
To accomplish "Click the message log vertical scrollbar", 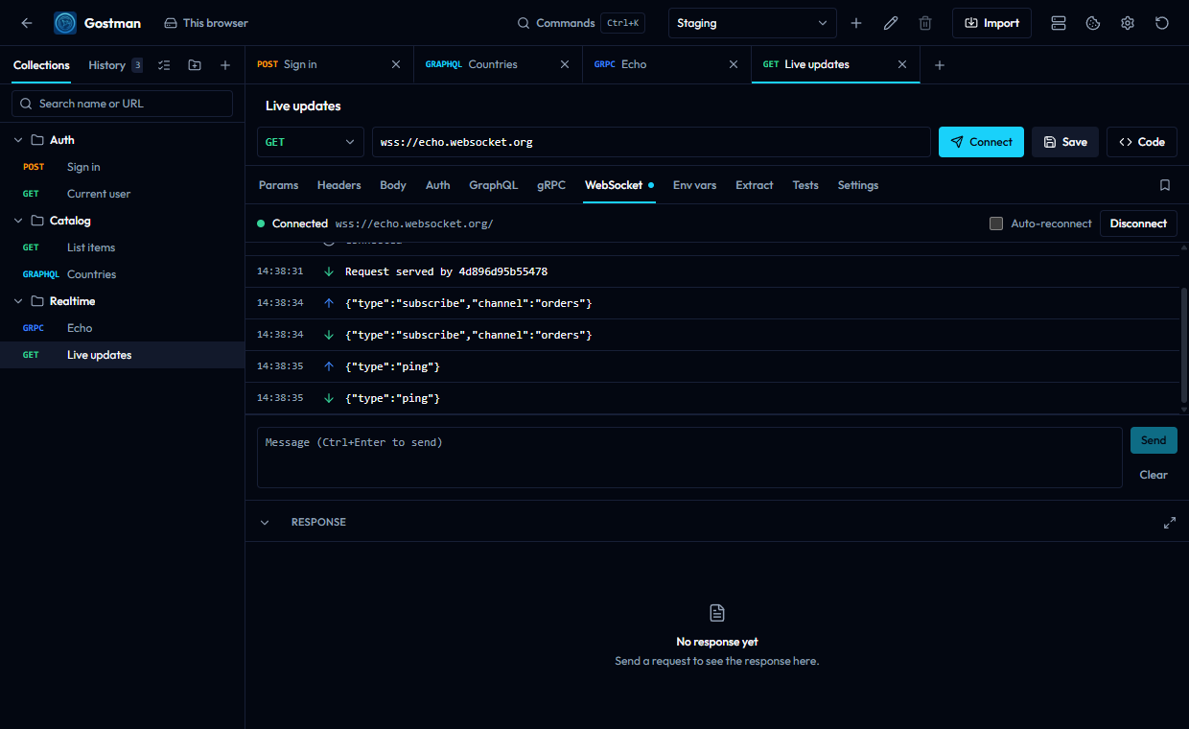I will click(1183, 345).
